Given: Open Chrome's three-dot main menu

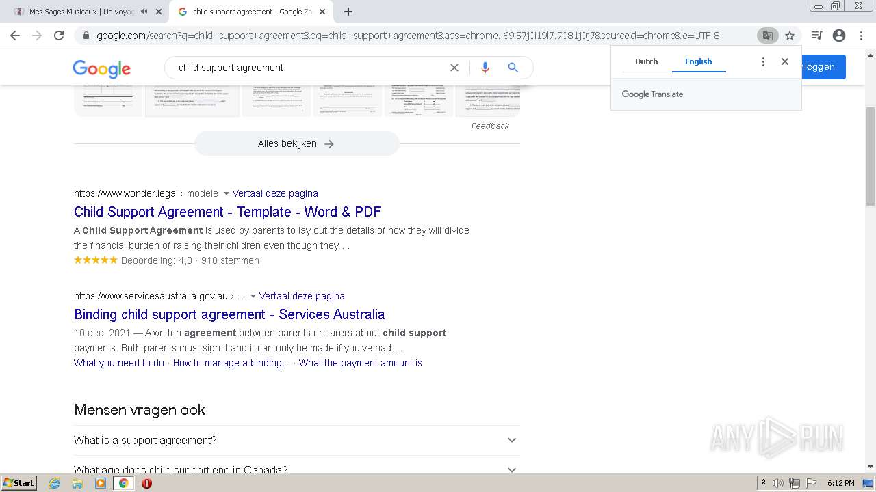Looking at the screenshot, I should click(x=861, y=36).
